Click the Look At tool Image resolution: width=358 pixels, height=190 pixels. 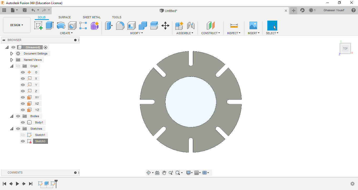click(157, 173)
